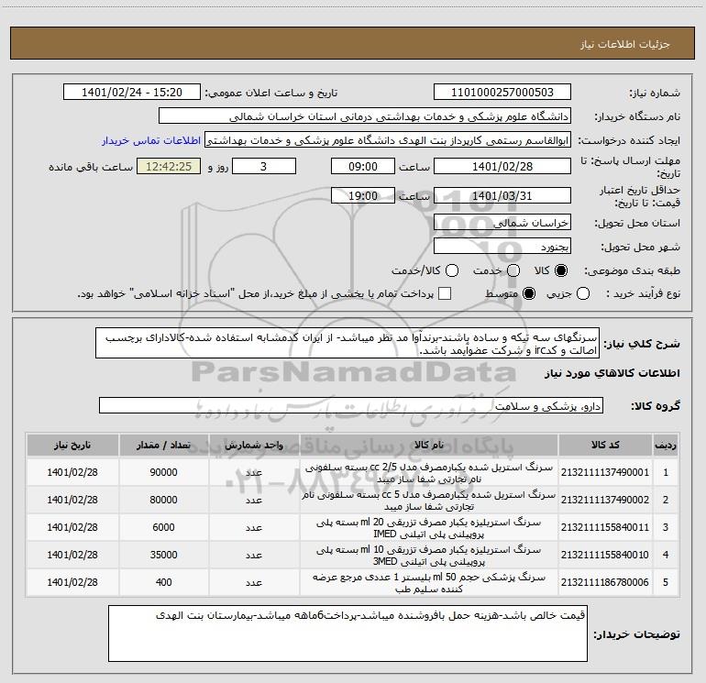Click item code 213211155840010
The width and height of the screenshot is (706, 683).
(x=605, y=555)
